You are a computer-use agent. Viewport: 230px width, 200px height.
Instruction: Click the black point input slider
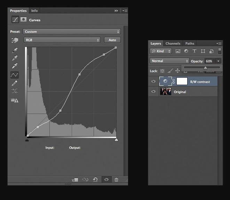pyautogui.click(x=27, y=140)
